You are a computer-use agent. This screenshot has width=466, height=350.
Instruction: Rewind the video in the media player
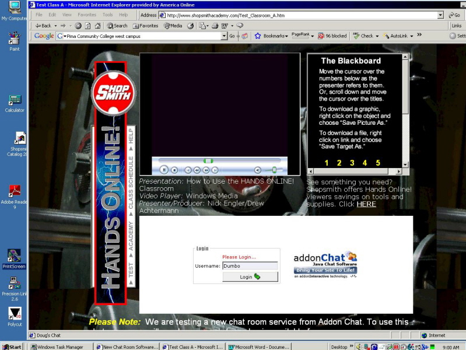coord(197,170)
